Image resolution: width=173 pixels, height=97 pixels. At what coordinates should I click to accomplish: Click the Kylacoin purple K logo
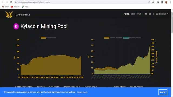16,26
